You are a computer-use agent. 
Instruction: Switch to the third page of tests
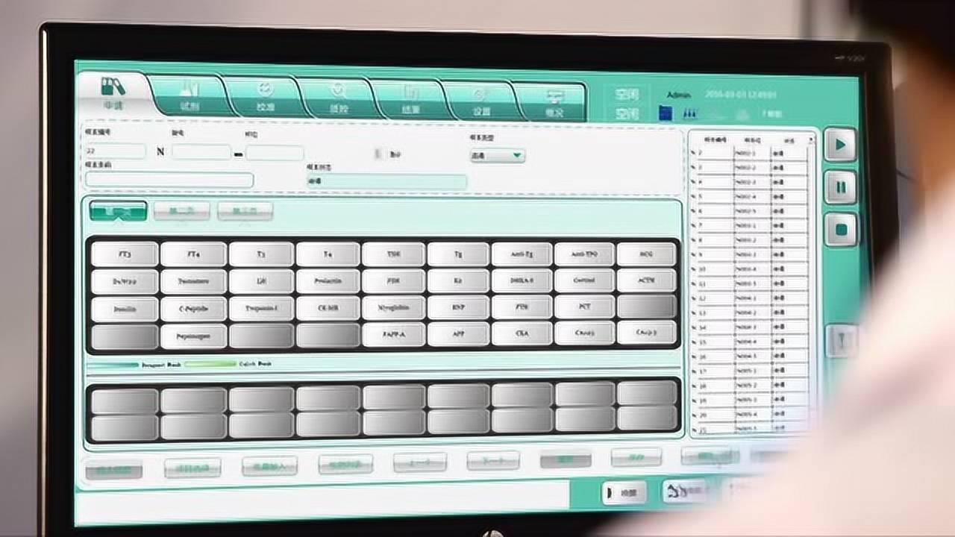point(245,213)
